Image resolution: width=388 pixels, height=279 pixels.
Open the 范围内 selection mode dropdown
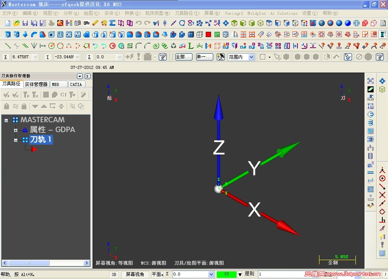pos(252,57)
